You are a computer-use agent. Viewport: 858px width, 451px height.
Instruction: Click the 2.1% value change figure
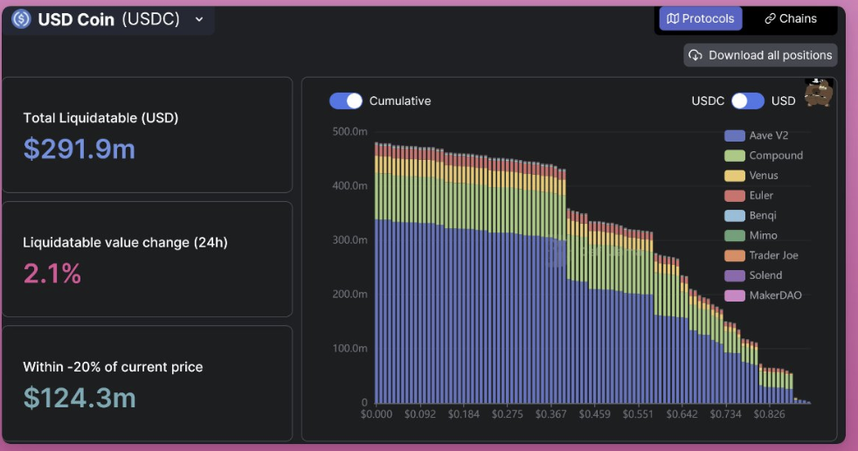pos(52,273)
